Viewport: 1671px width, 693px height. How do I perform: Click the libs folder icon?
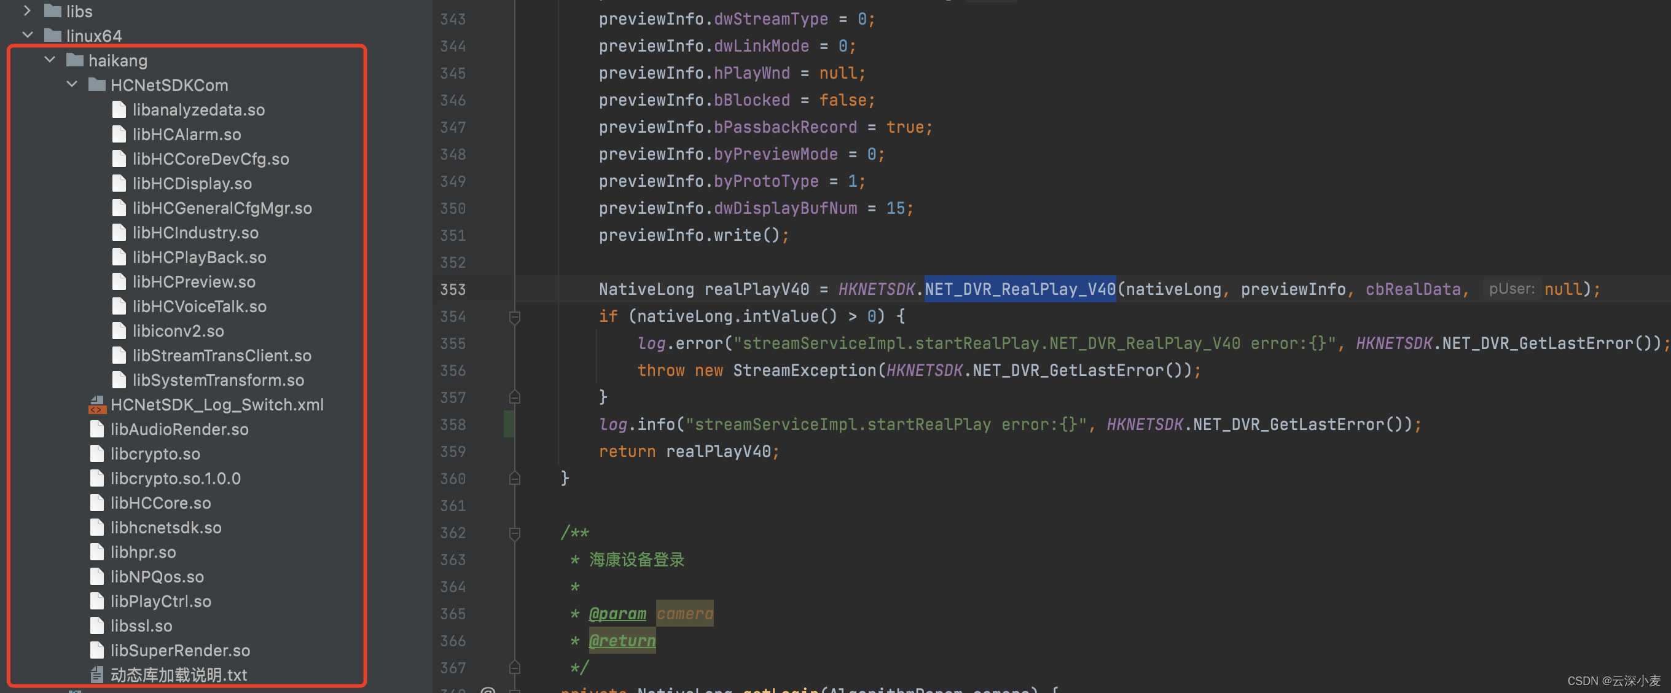point(53,11)
